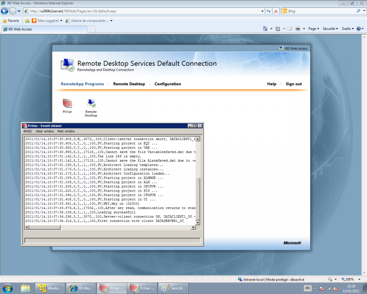This screenshot has width=367, height=294.
Task: Switch to Sans tit... Paint taskbar item
Action: point(173,288)
